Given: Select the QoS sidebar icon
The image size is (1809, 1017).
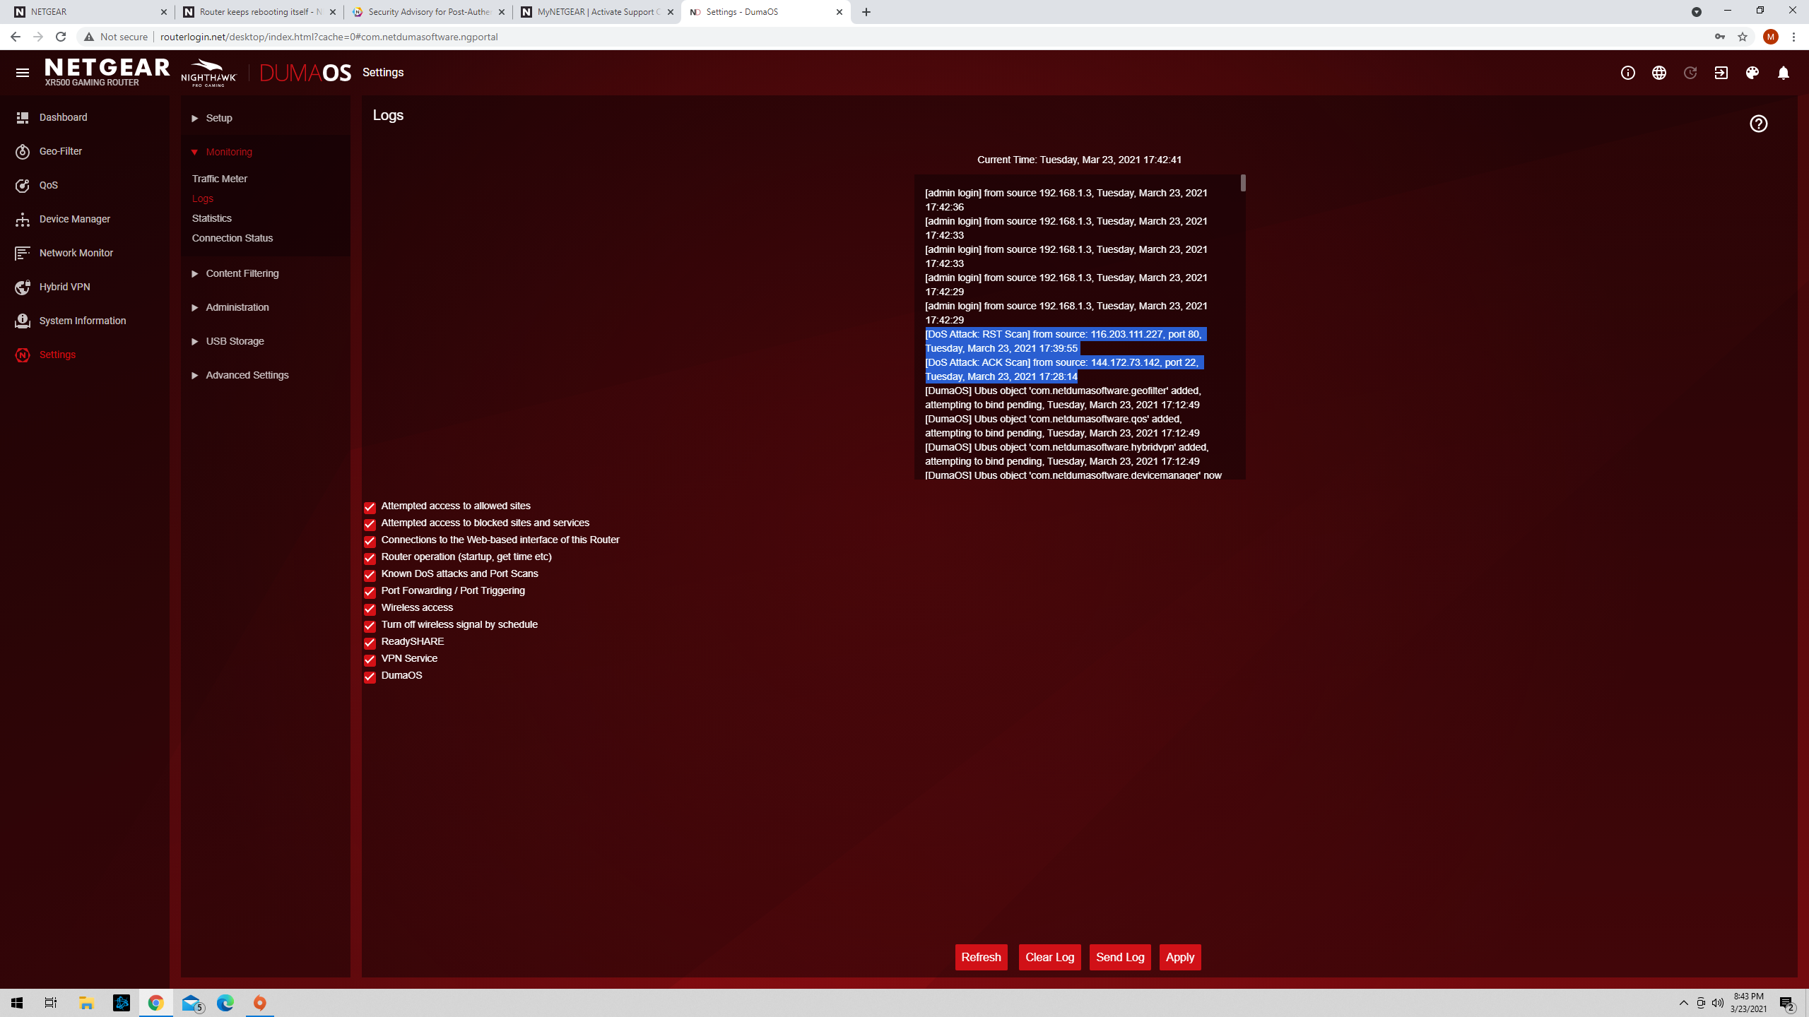Looking at the screenshot, I should [x=48, y=185].
